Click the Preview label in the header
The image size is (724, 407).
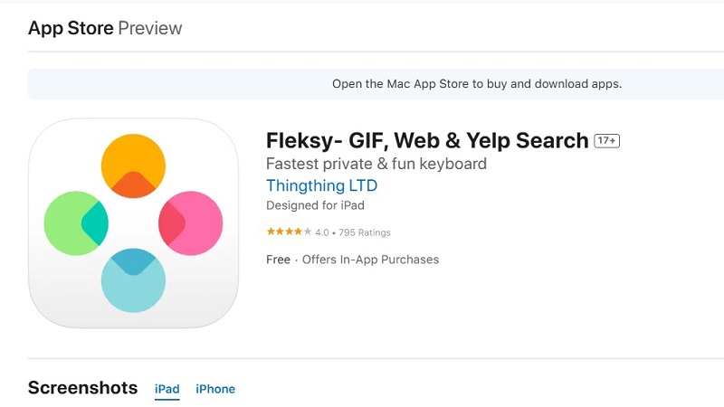pyautogui.click(x=150, y=28)
